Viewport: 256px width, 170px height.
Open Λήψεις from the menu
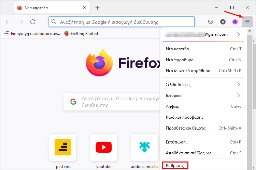(203, 106)
